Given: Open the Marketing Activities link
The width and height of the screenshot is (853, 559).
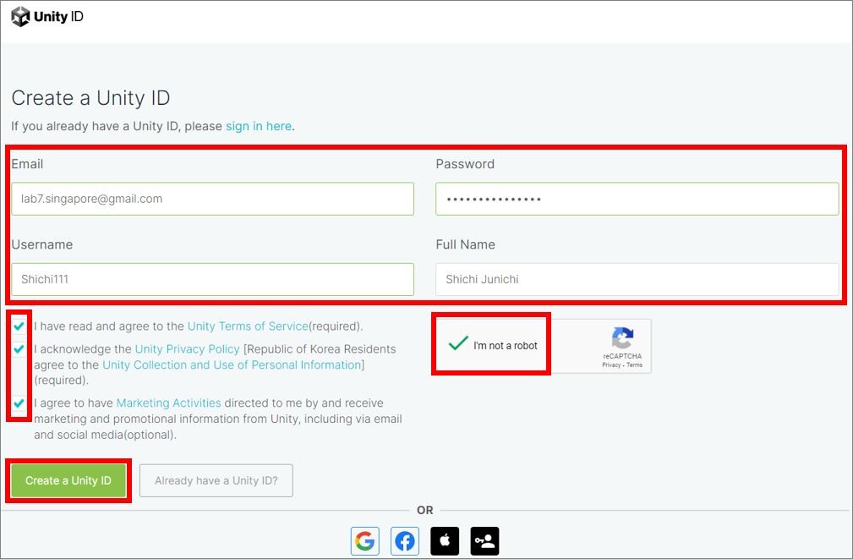Looking at the screenshot, I should point(168,403).
